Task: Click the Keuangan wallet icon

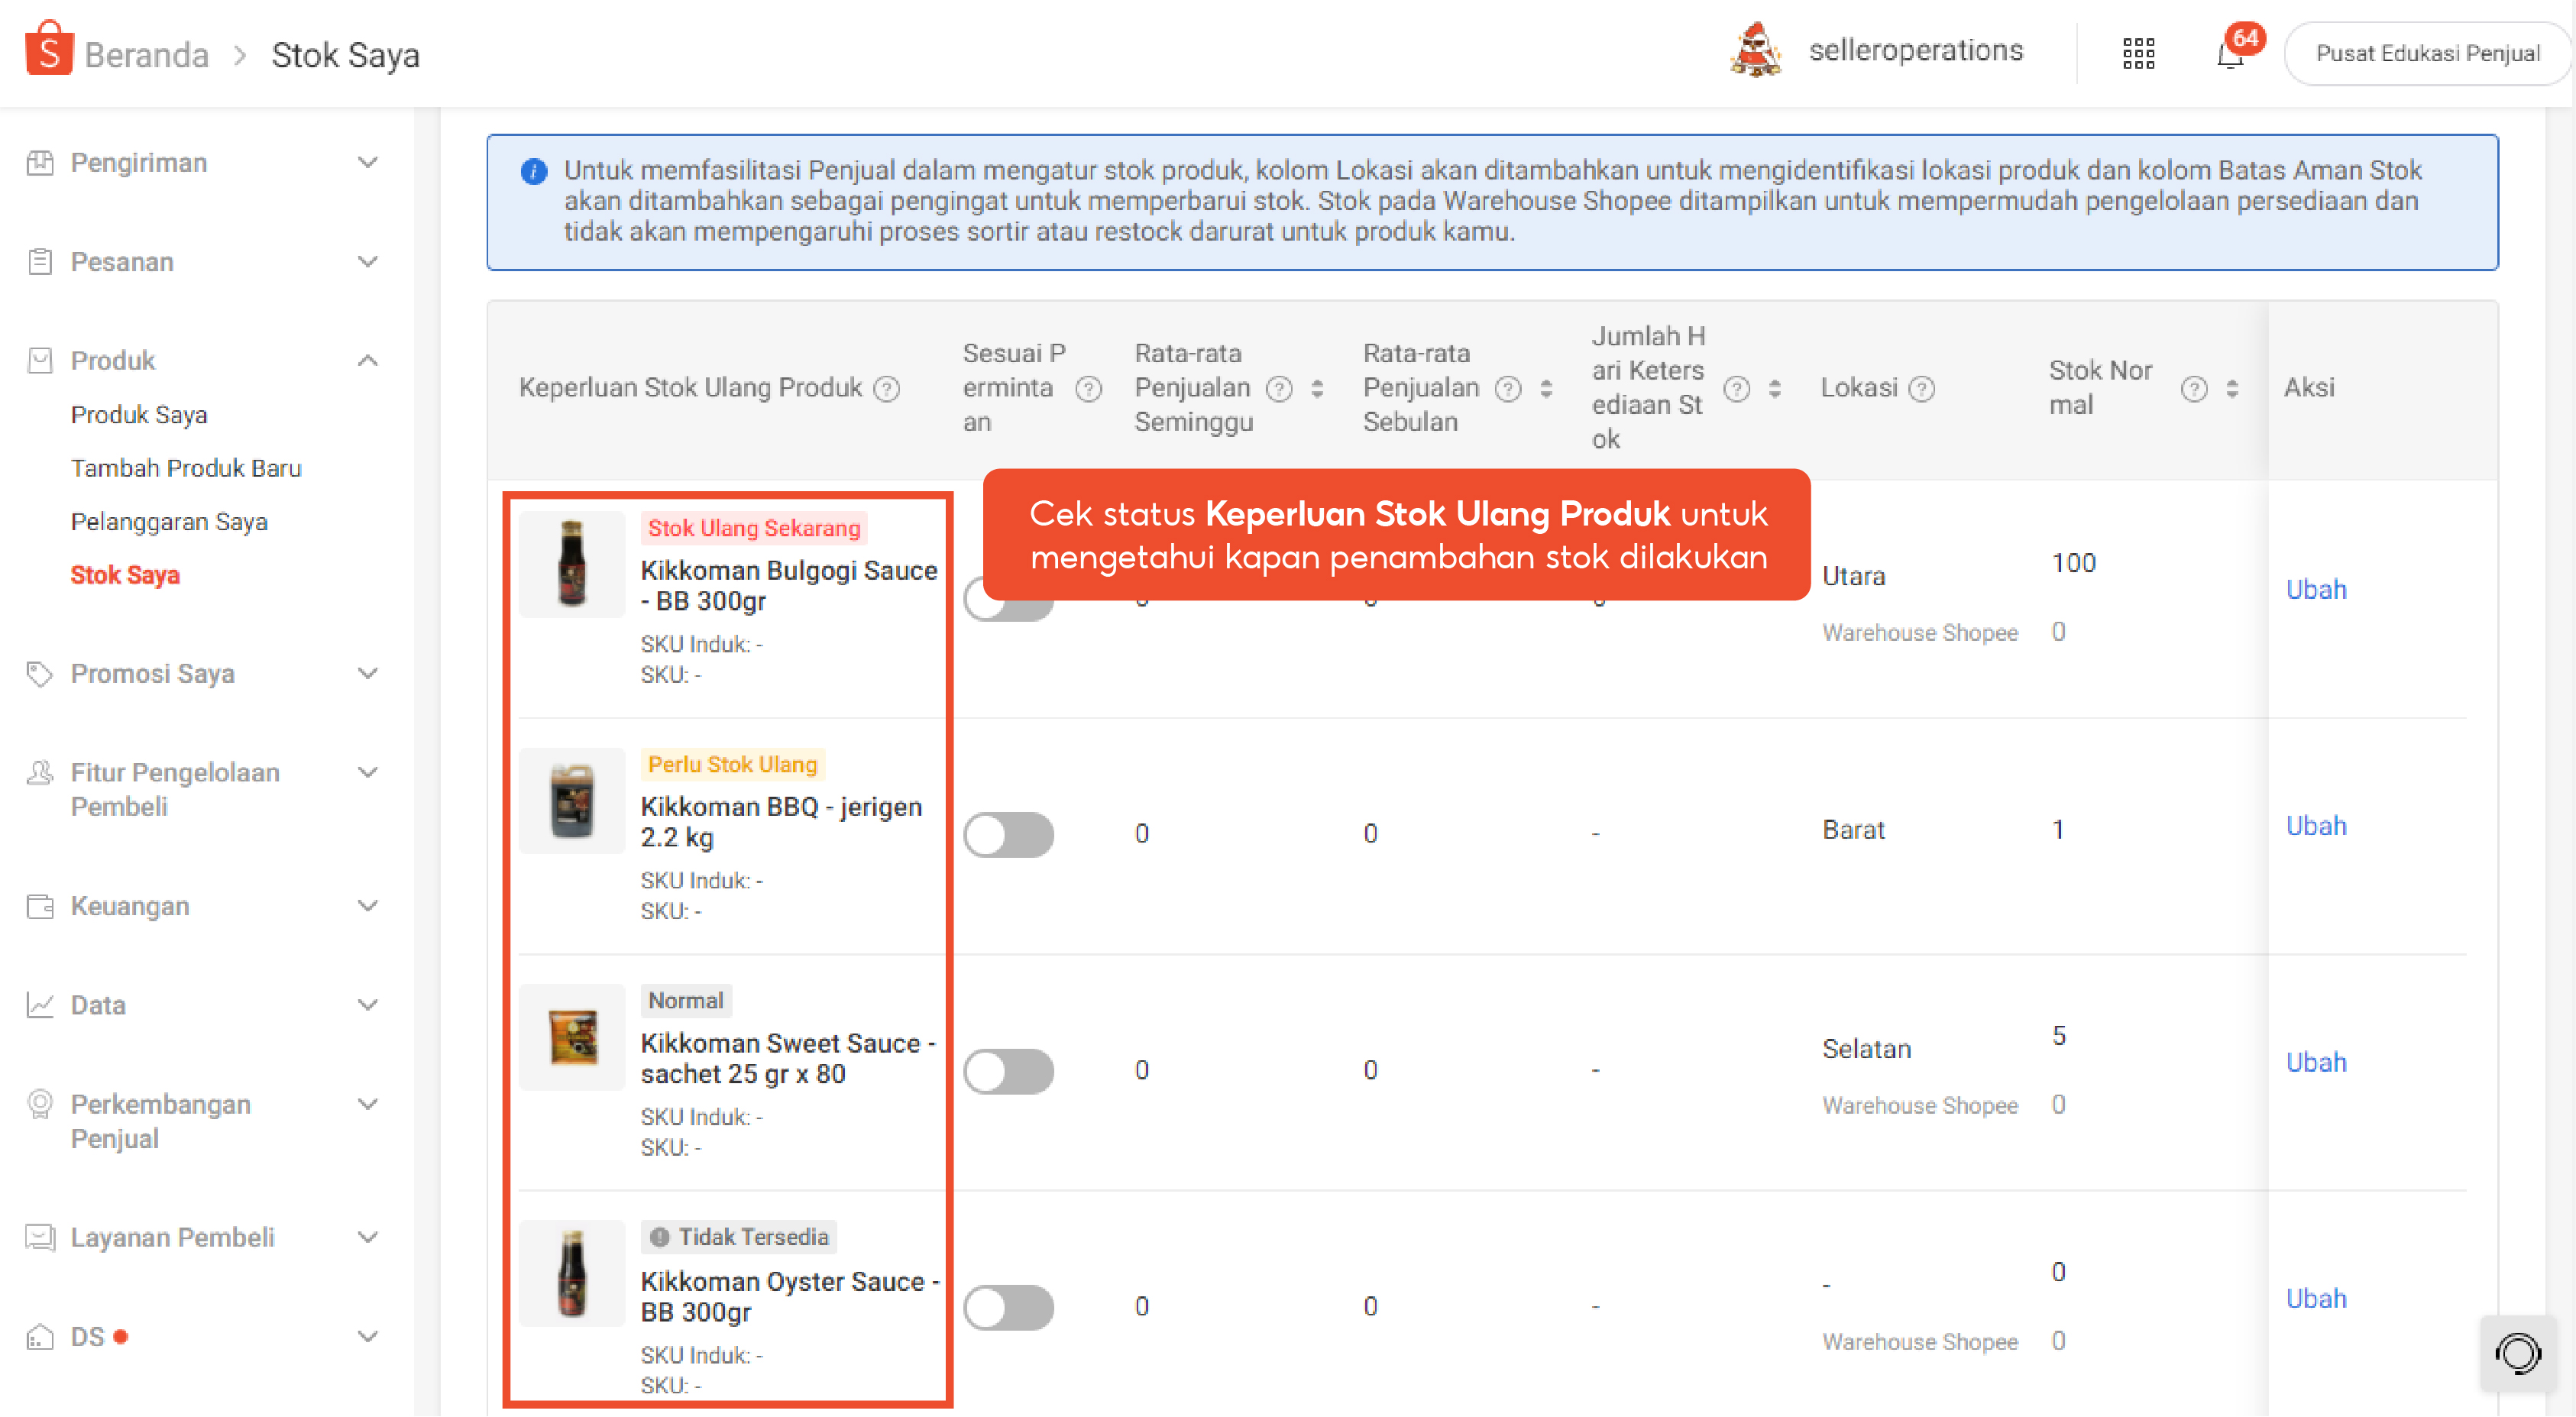Action: coord(40,906)
